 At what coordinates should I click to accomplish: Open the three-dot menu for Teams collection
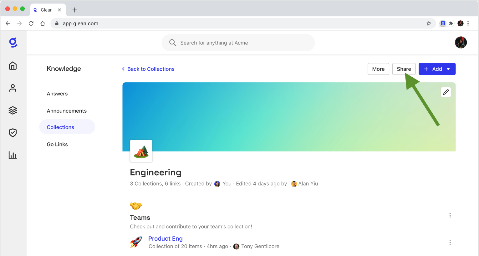pyautogui.click(x=450, y=215)
